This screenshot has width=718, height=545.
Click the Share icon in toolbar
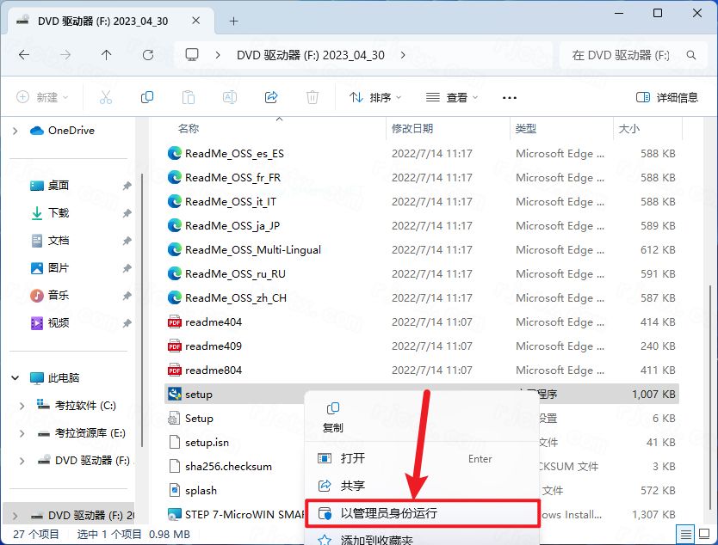[x=271, y=97]
